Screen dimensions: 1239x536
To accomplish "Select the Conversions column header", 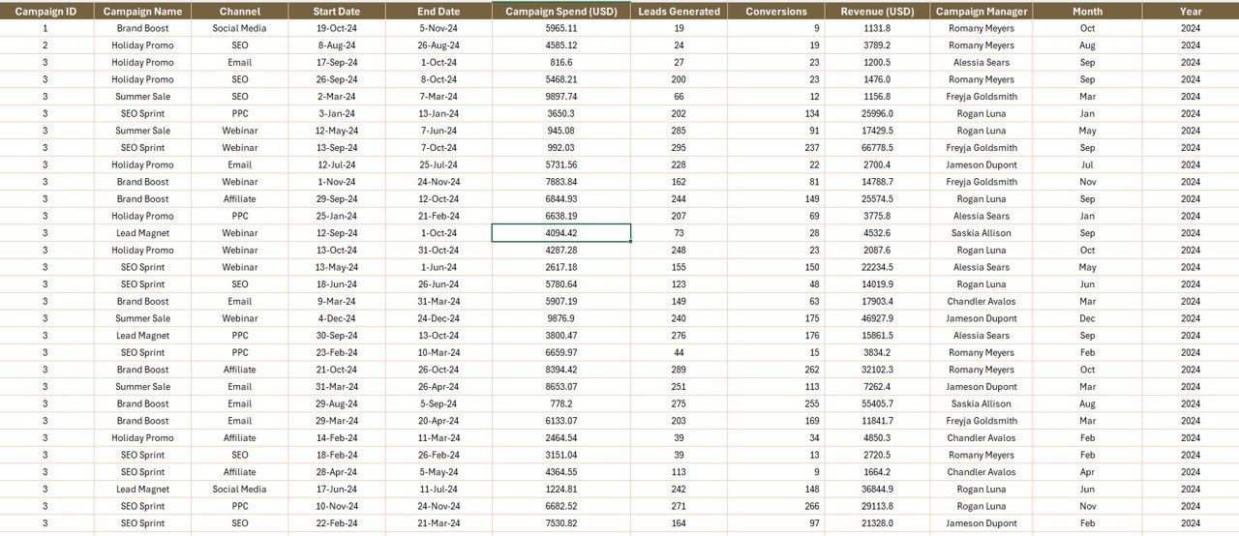I will 775,12.
